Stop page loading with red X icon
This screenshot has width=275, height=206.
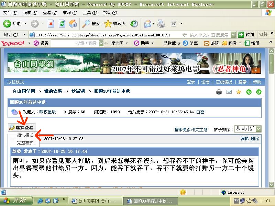51,23
